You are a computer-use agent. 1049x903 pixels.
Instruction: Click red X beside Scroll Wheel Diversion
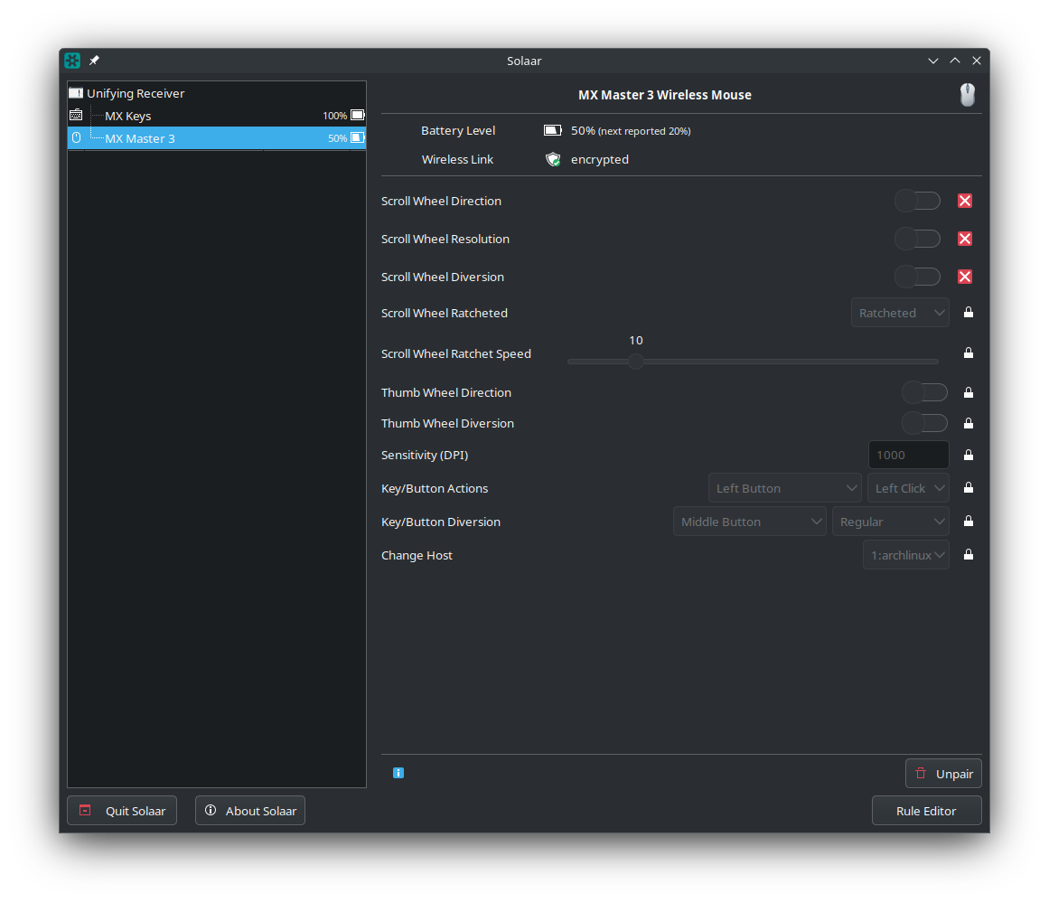(x=965, y=277)
